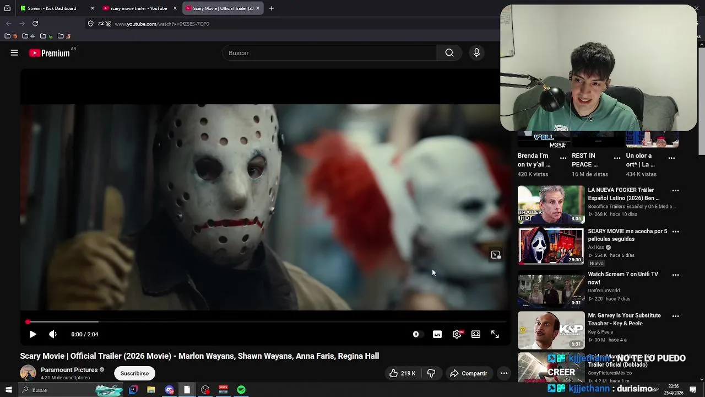Open site permissions icon in address bar
This screenshot has height=397, width=705.
click(100, 24)
